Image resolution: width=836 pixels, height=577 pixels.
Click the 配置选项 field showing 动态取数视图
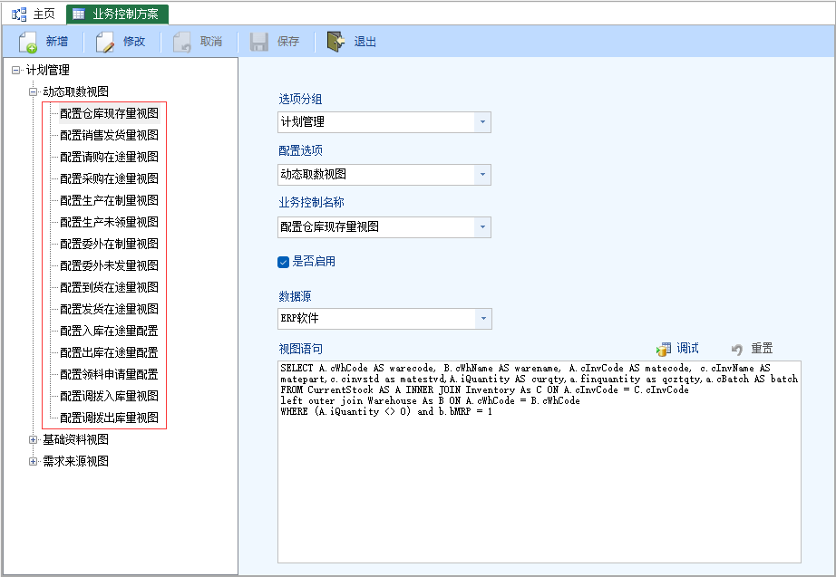click(384, 174)
